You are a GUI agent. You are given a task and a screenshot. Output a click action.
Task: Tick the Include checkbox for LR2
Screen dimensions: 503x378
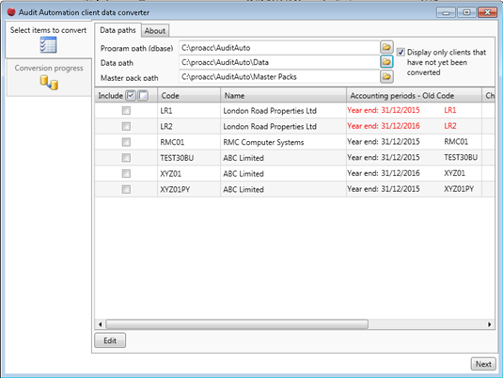coord(126,126)
